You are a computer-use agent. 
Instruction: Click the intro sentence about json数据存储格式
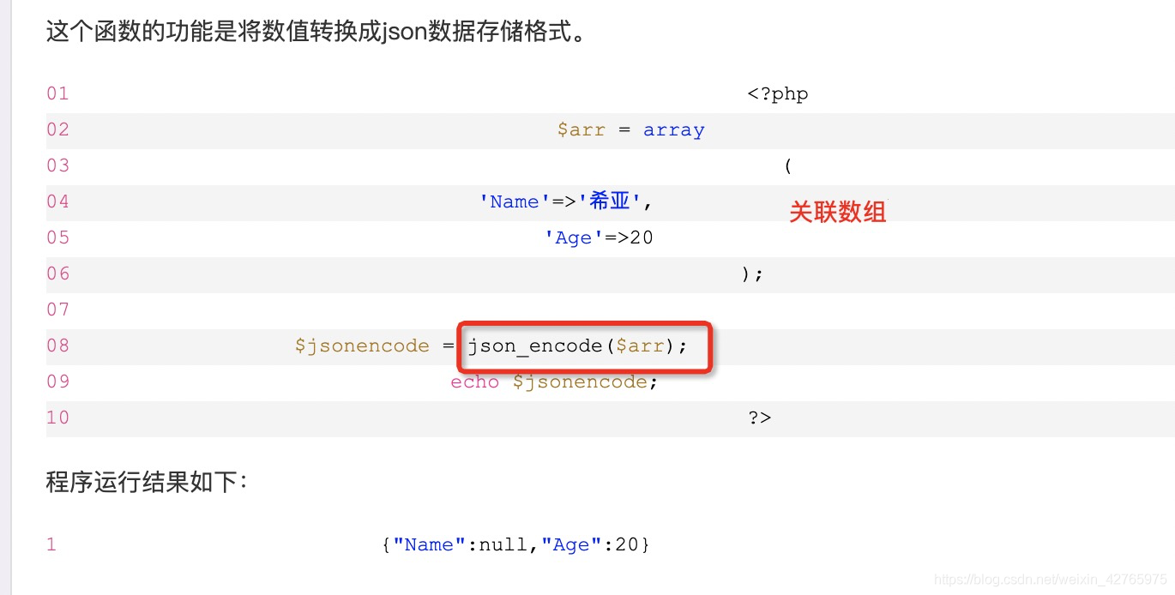click(x=316, y=32)
